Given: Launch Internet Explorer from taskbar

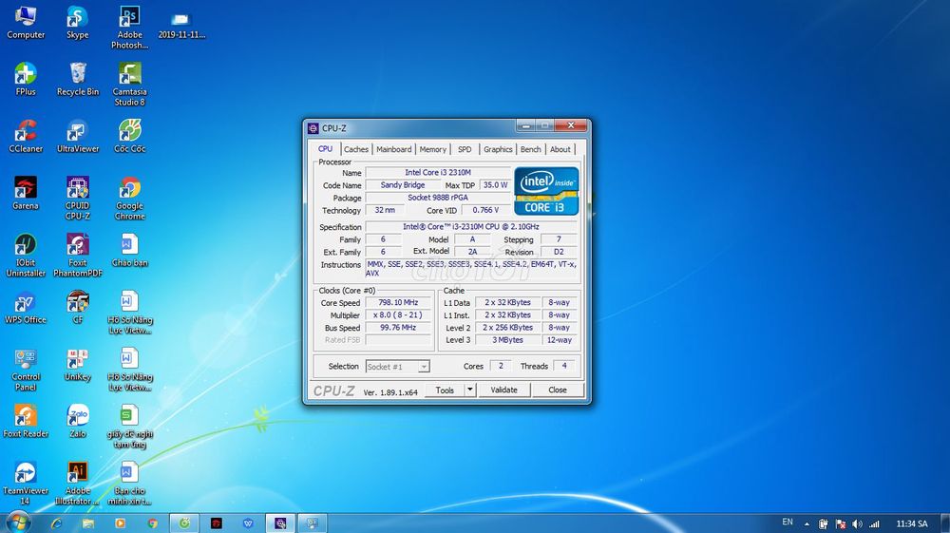Looking at the screenshot, I should point(56,523).
